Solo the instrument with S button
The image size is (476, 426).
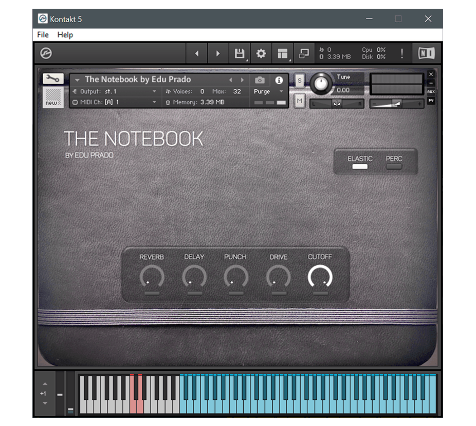[x=300, y=81]
